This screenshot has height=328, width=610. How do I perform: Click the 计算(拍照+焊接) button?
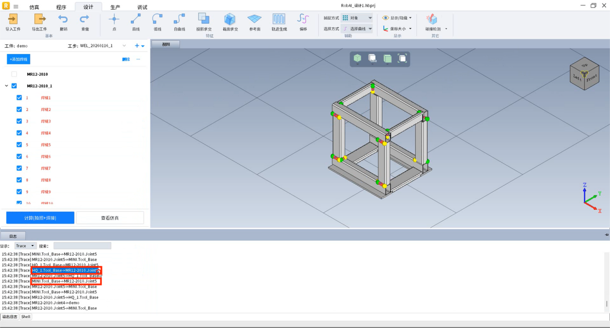(x=40, y=218)
